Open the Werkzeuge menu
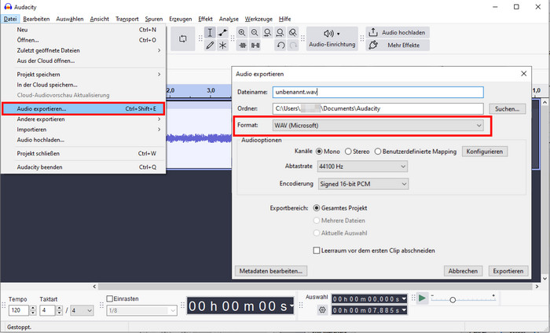The image size is (550, 333). [x=258, y=19]
